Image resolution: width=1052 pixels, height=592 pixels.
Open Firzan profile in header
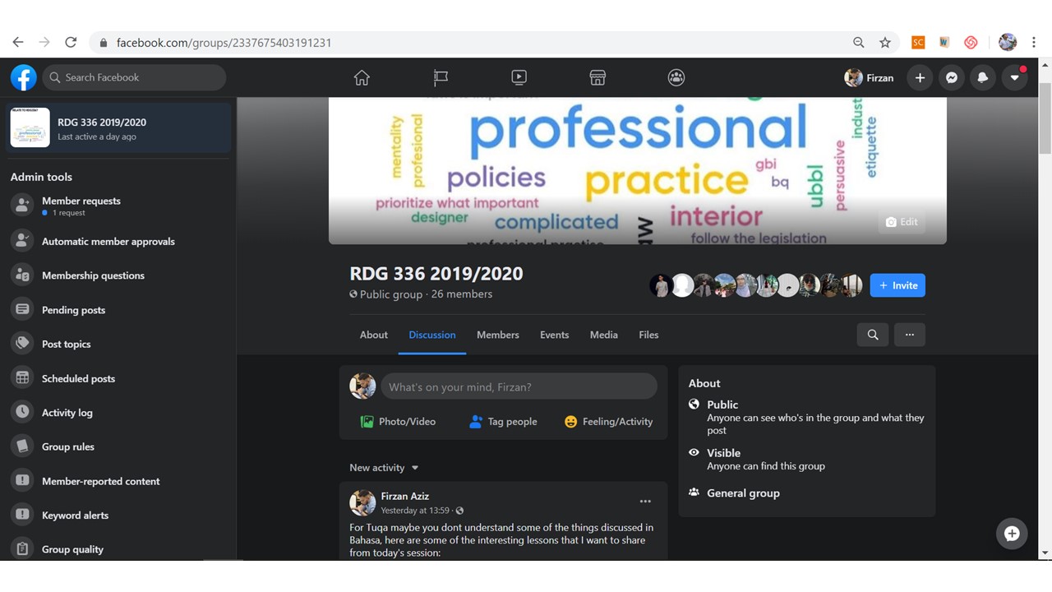pos(869,77)
